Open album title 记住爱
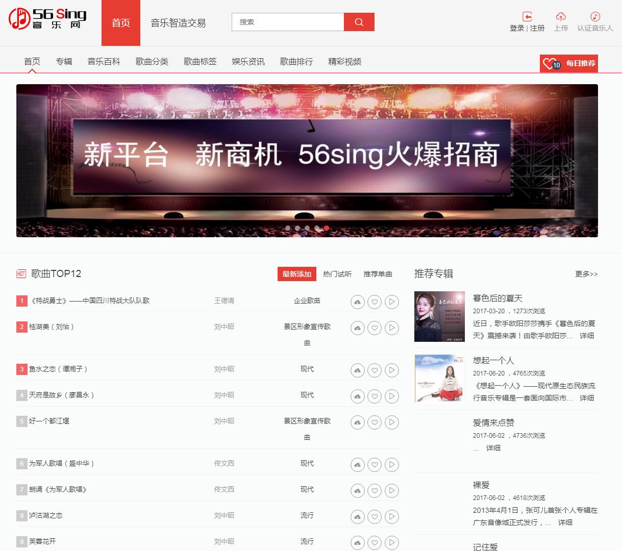The image size is (622, 551). [485, 547]
